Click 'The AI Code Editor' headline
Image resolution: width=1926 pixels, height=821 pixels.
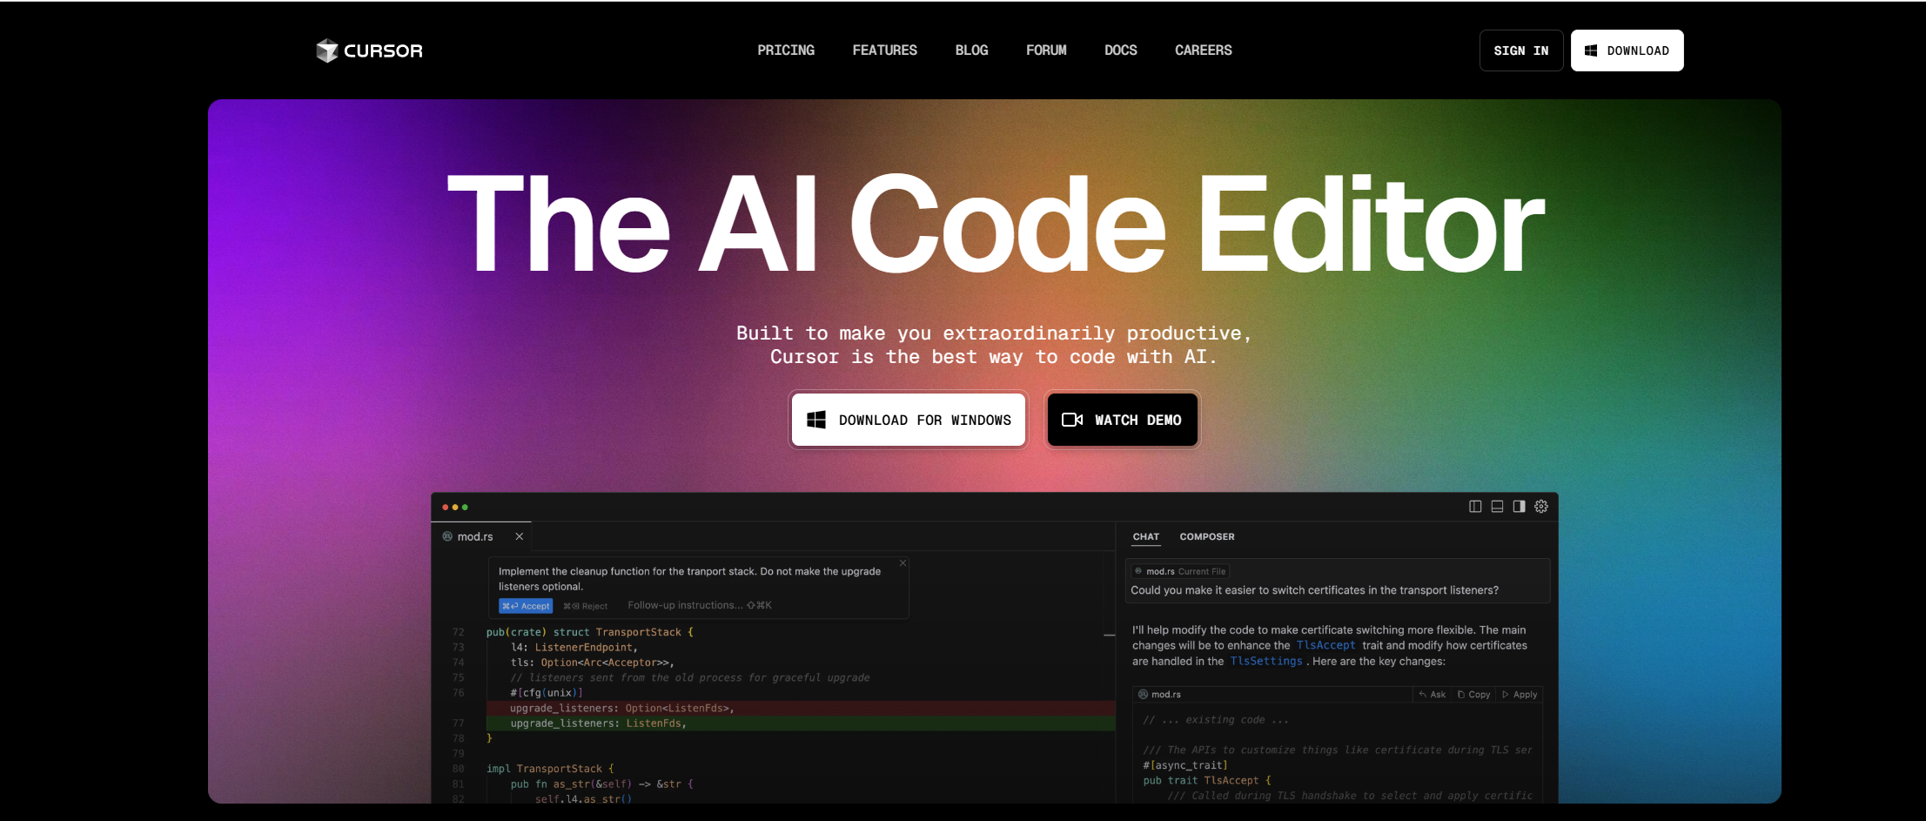[x=996, y=224]
